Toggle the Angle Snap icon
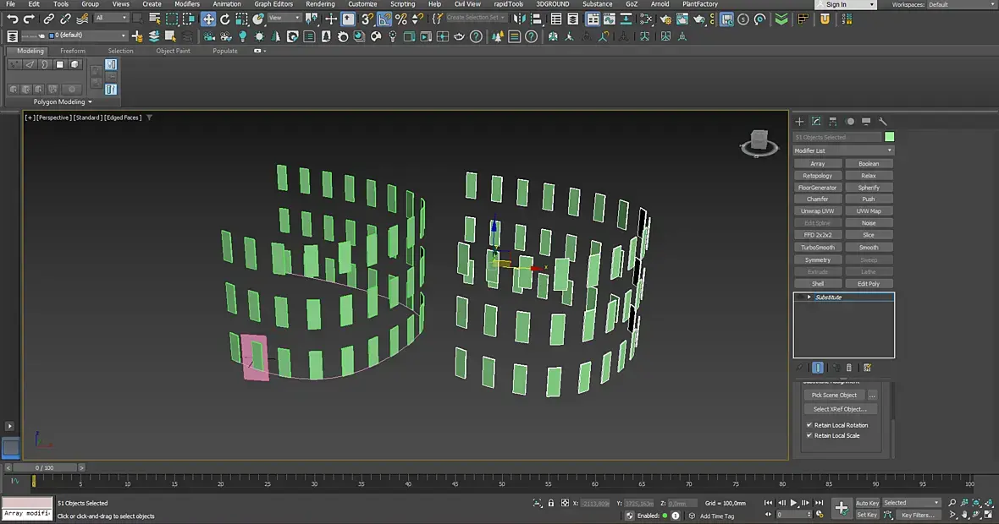 [384, 19]
